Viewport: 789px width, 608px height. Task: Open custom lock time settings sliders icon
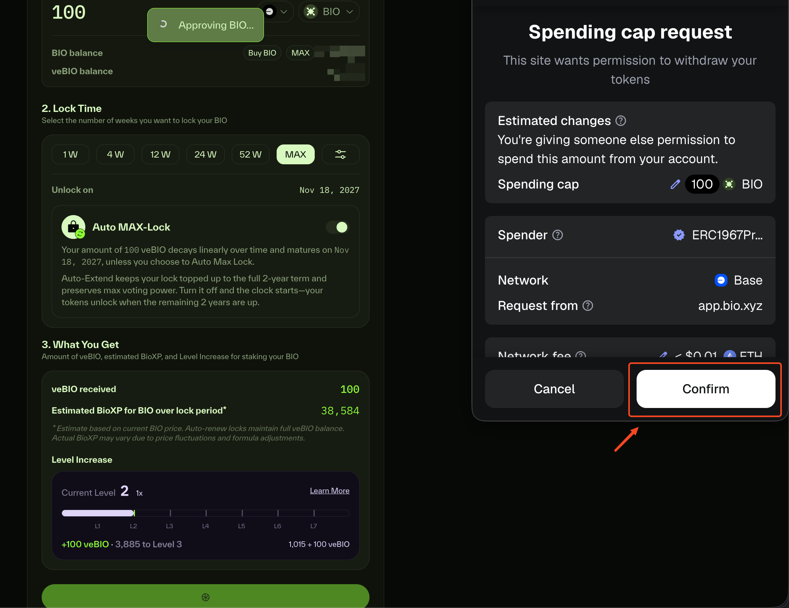coord(341,154)
